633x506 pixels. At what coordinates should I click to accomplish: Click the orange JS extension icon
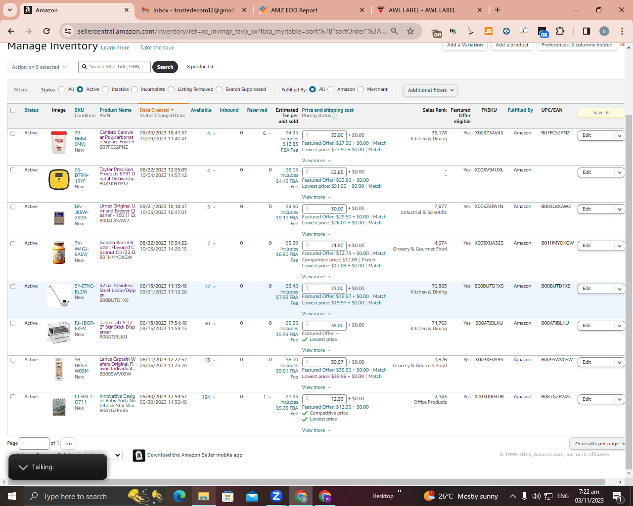[x=489, y=31]
